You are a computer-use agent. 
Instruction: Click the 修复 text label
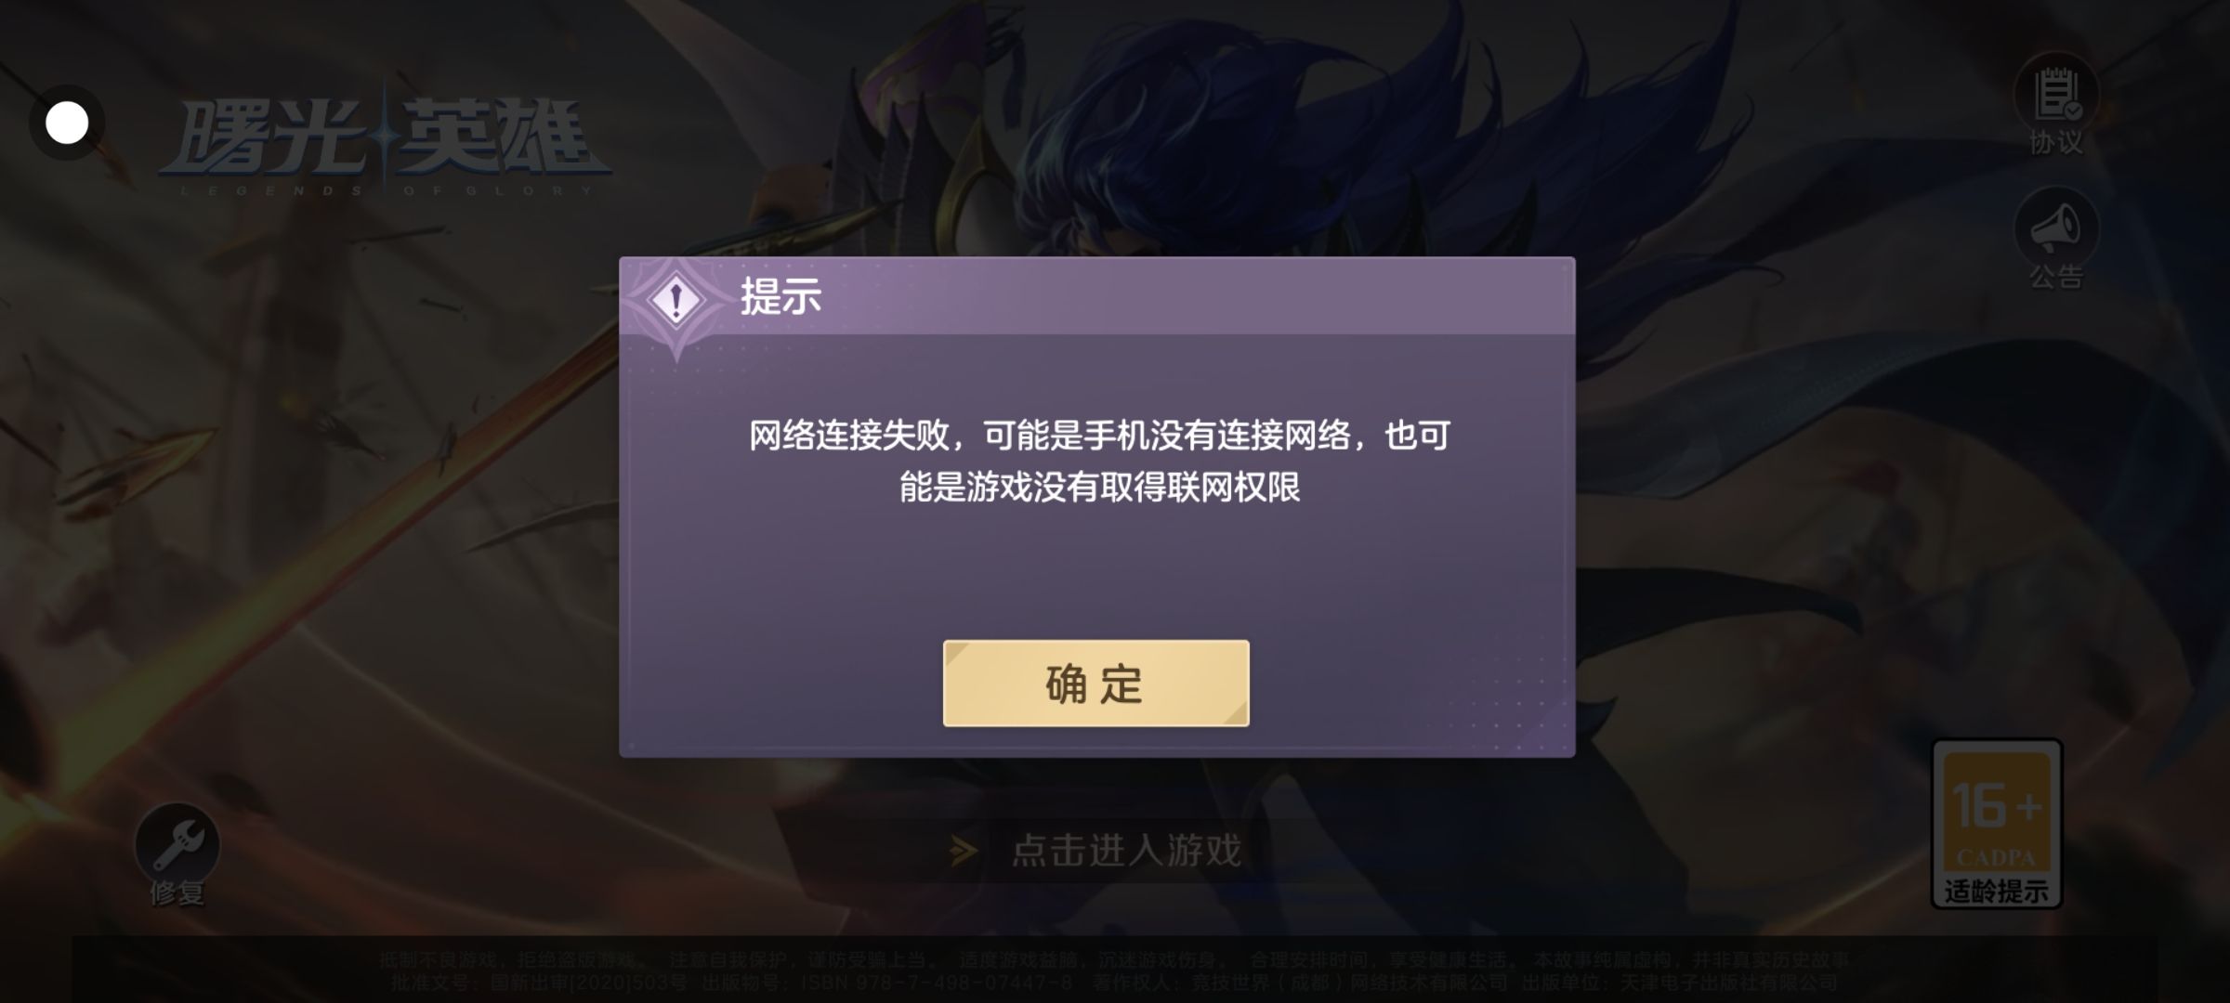177,893
